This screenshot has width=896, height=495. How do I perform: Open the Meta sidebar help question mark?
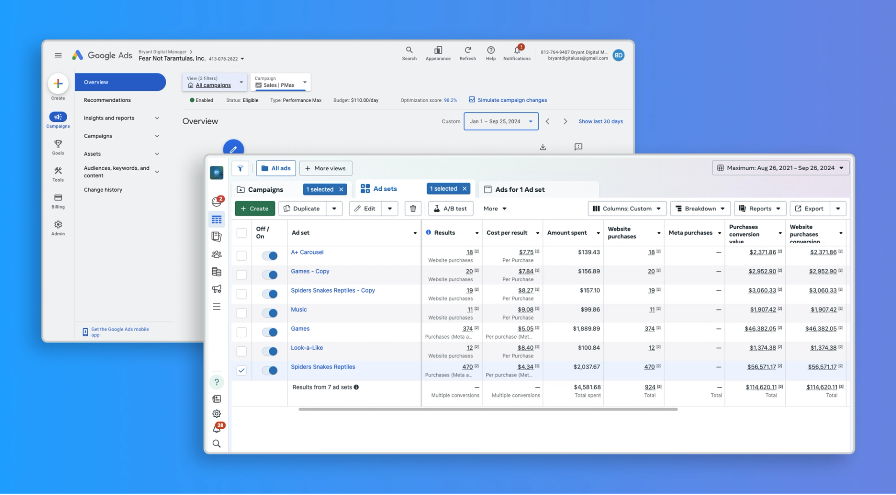(217, 383)
